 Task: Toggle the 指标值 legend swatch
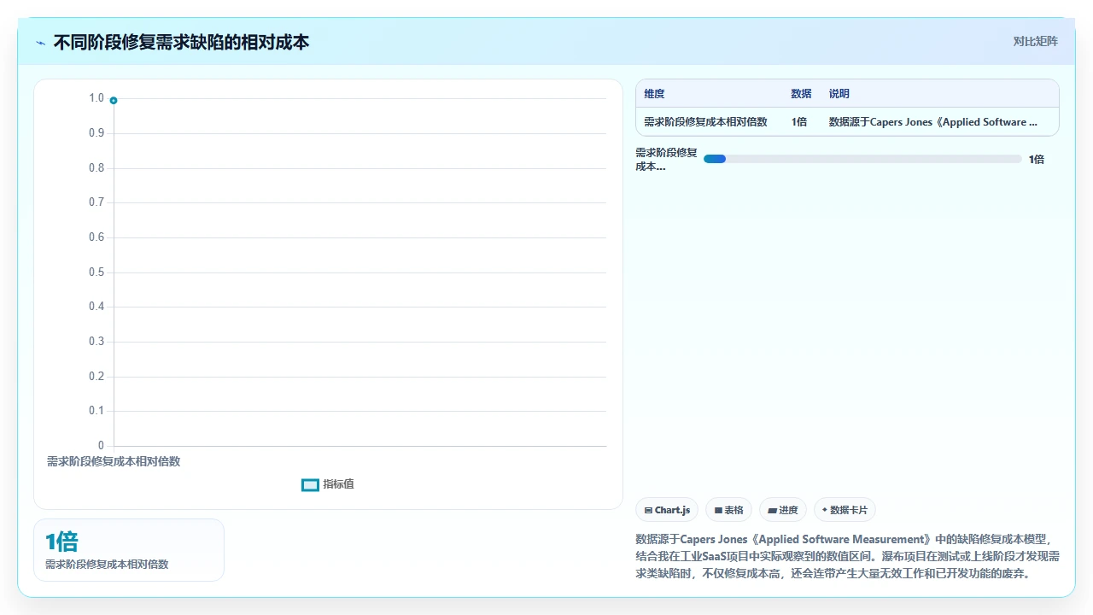coord(310,484)
